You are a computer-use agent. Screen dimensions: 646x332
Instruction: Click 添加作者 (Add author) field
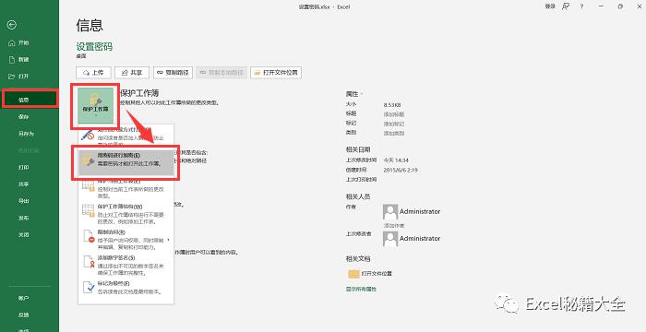pos(394,226)
